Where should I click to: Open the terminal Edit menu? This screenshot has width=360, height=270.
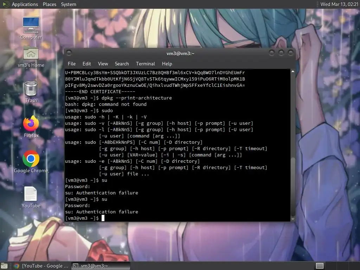coord(86,64)
